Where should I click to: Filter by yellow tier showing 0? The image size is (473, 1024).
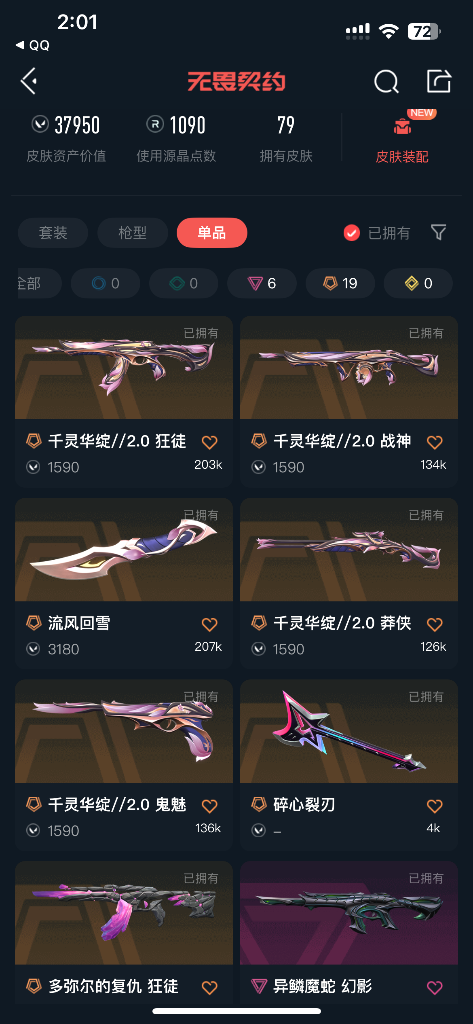click(x=418, y=283)
